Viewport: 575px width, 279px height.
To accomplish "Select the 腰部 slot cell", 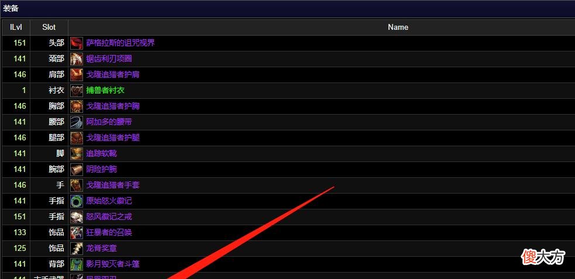I will pos(49,122).
